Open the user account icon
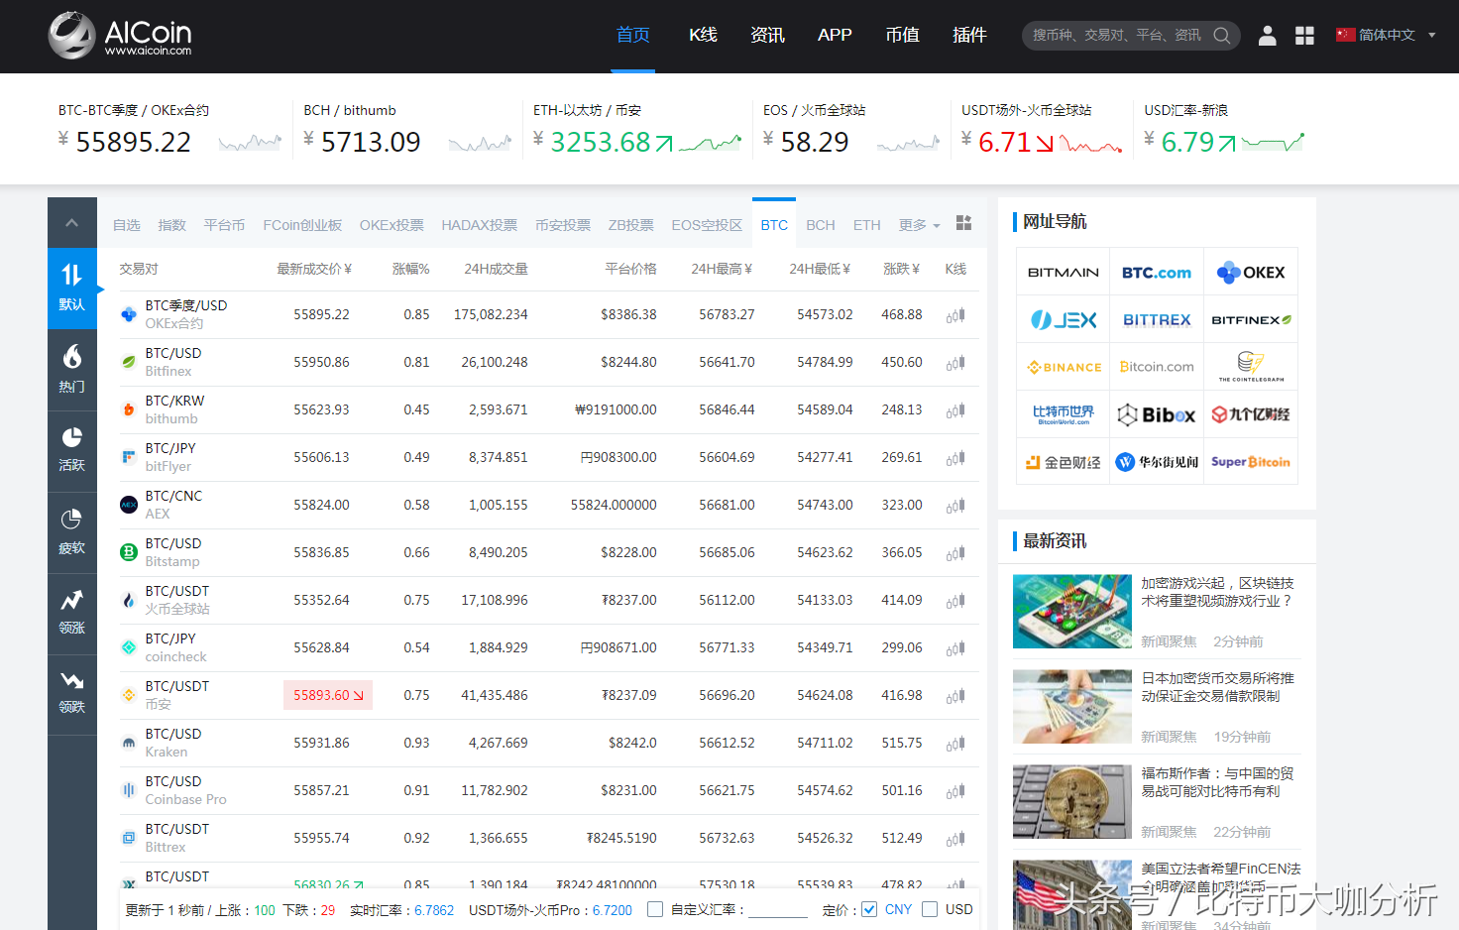The height and width of the screenshot is (930, 1459). 1267,36
